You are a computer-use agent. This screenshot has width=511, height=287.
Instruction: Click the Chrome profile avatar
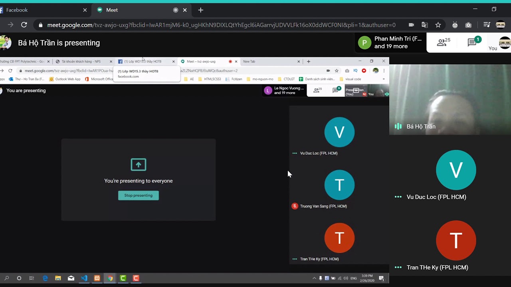coord(500,25)
